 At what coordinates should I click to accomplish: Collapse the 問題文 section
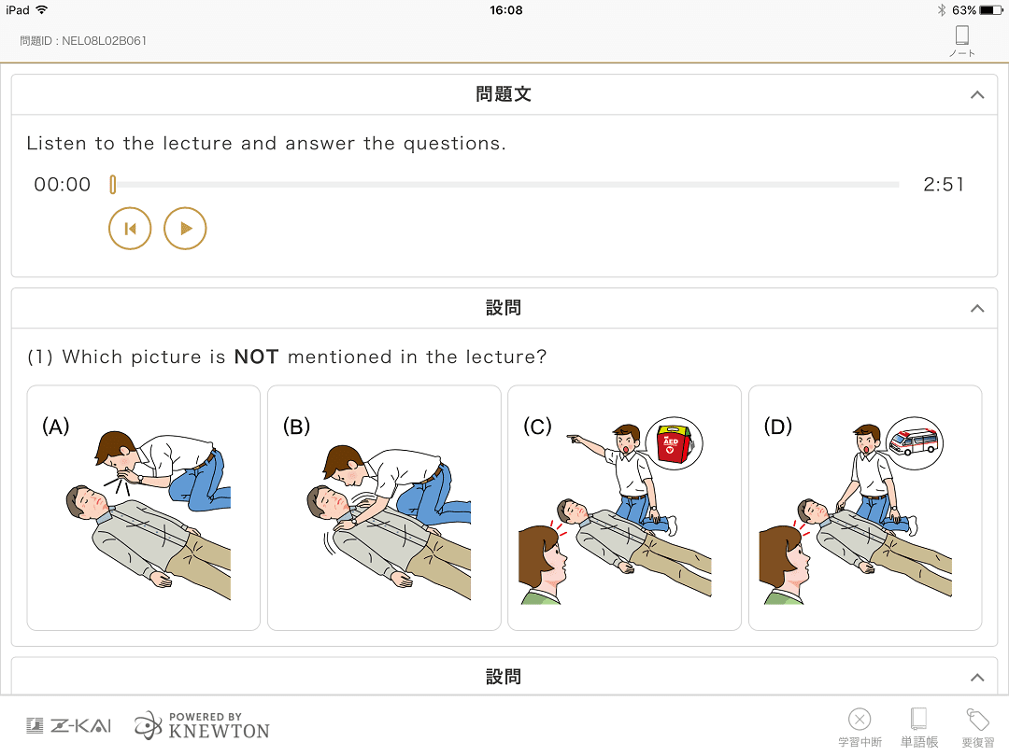[977, 95]
